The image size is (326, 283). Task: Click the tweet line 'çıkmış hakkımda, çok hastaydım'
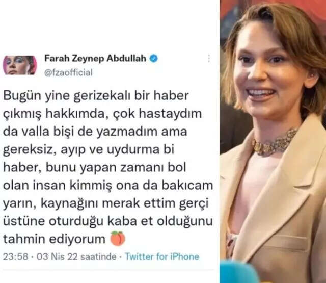(102, 114)
